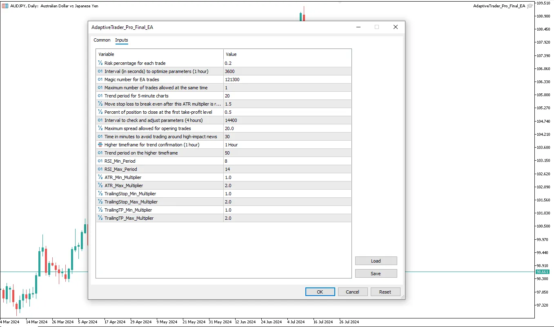
Task: Click the icon of Move stop loss row
Action: (x=100, y=104)
